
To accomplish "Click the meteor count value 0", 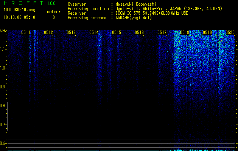I will pyautogui.click(x=54, y=18).
